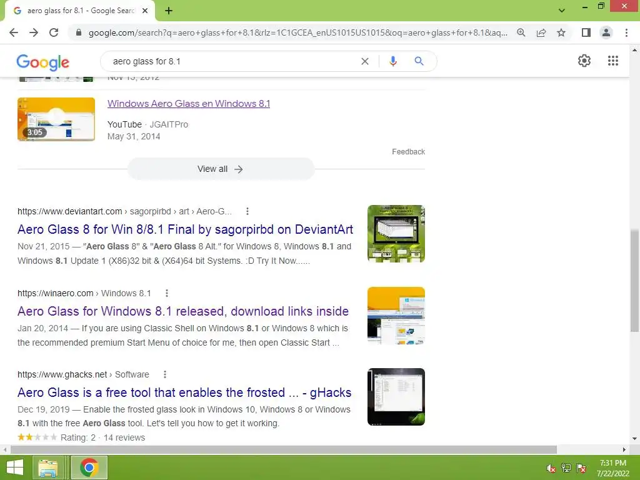Open Chrome three-dot menu
Viewport: 640px width, 480px height.
(x=626, y=32)
